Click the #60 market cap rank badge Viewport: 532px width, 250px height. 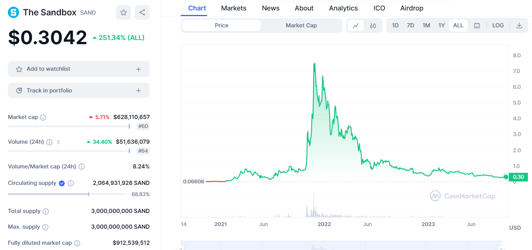[x=143, y=126]
